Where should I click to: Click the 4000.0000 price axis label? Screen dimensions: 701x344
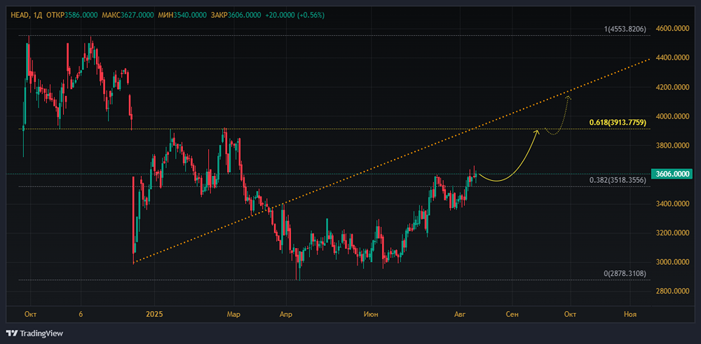(673, 116)
